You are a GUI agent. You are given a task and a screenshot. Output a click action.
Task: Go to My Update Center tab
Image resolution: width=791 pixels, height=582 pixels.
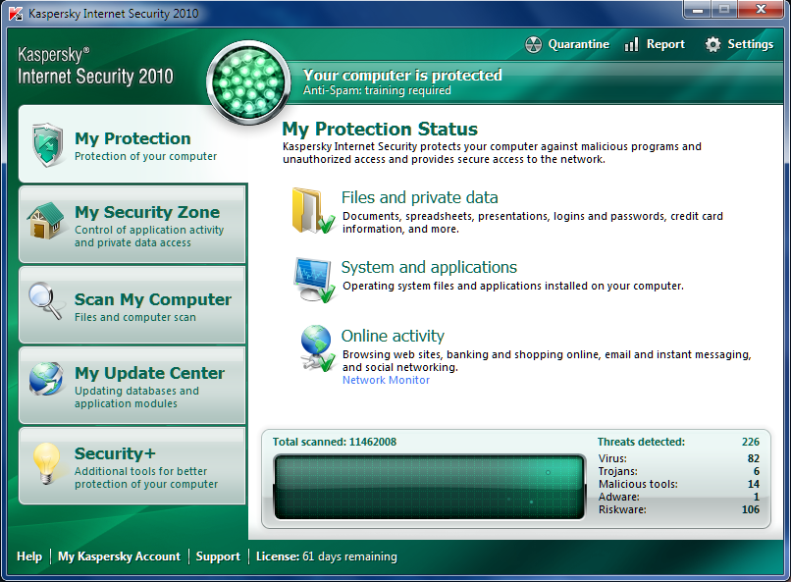[x=132, y=386]
